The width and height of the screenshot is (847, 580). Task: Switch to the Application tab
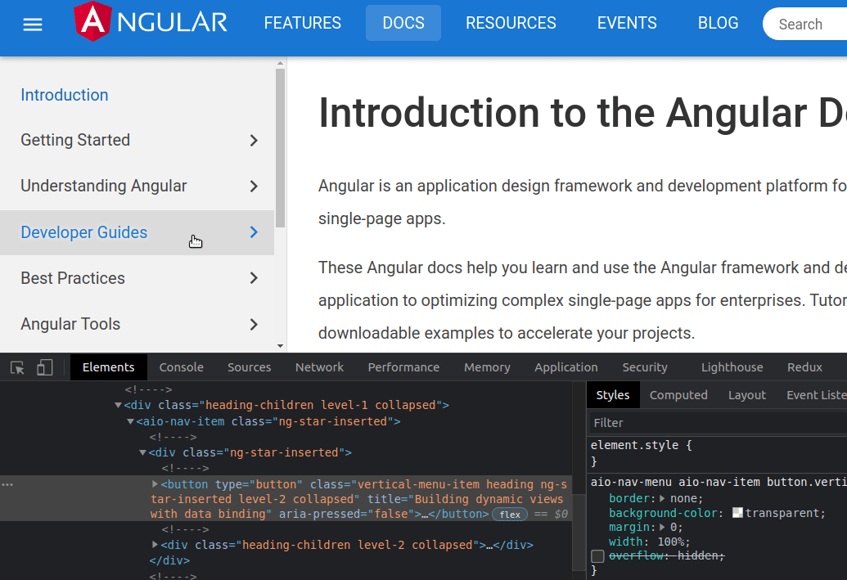click(566, 367)
